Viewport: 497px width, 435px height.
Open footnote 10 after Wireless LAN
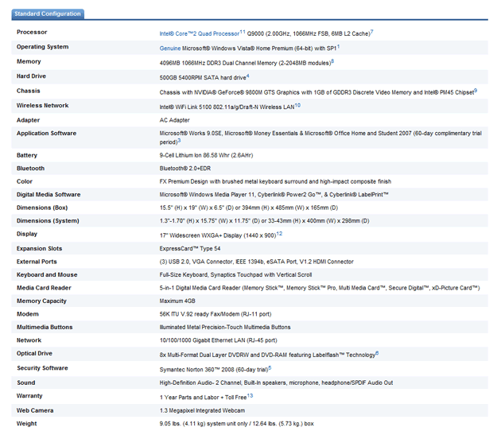(x=297, y=105)
